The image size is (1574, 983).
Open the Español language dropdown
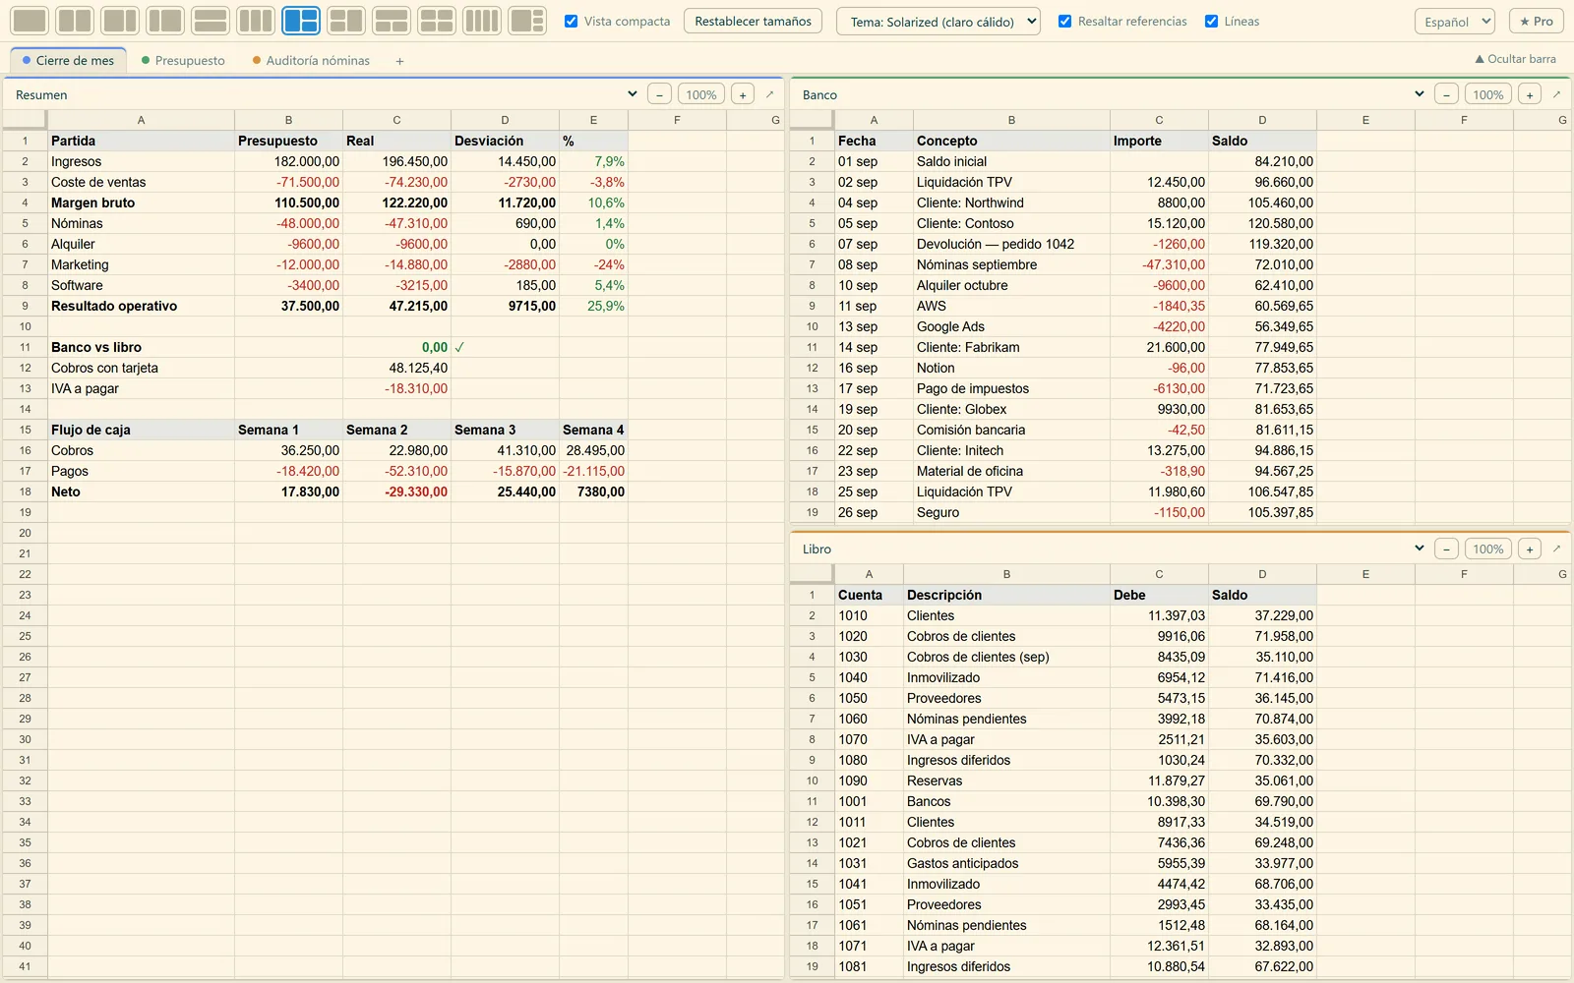tap(1455, 22)
